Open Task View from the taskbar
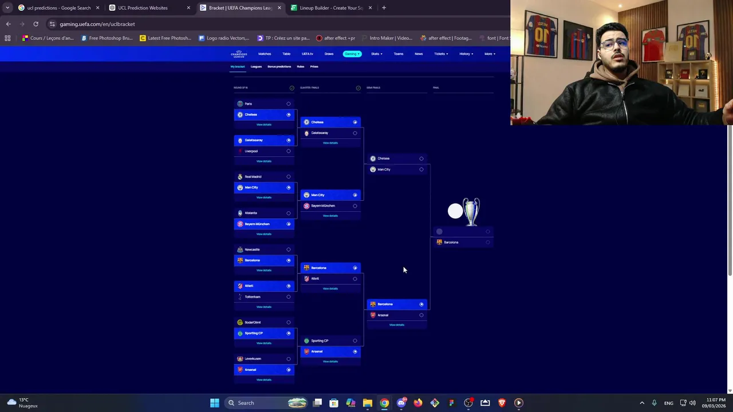The height and width of the screenshot is (412, 733). tap(317, 403)
